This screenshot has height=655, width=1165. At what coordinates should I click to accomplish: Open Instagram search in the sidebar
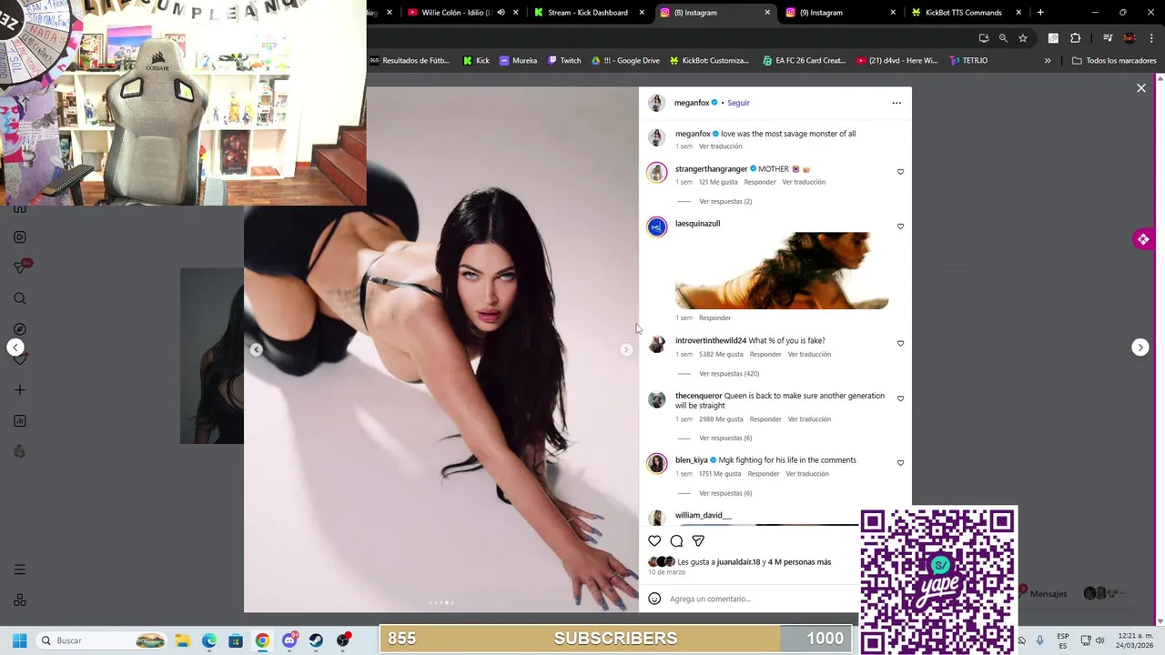click(x=20, y=298)
